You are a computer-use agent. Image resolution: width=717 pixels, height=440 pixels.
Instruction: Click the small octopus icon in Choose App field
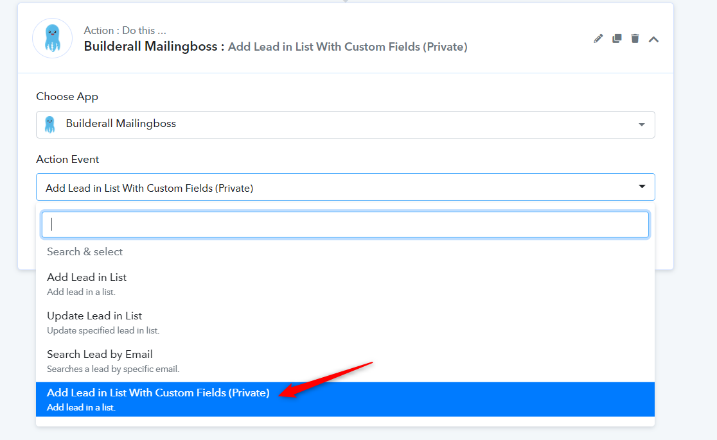pos(50,124)
